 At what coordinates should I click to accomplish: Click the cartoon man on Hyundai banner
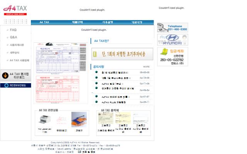184,39
